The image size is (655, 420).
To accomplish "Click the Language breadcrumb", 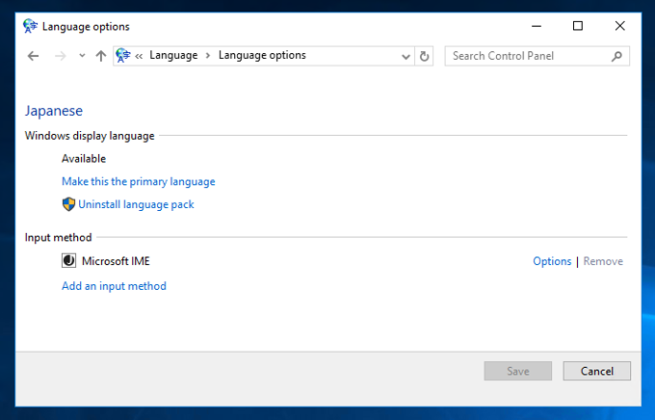I will click(x=173, y=55).
